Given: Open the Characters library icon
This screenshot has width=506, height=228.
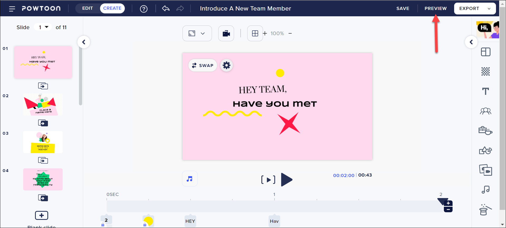Looking at the screenshot, I should click(x=485, y=111).
